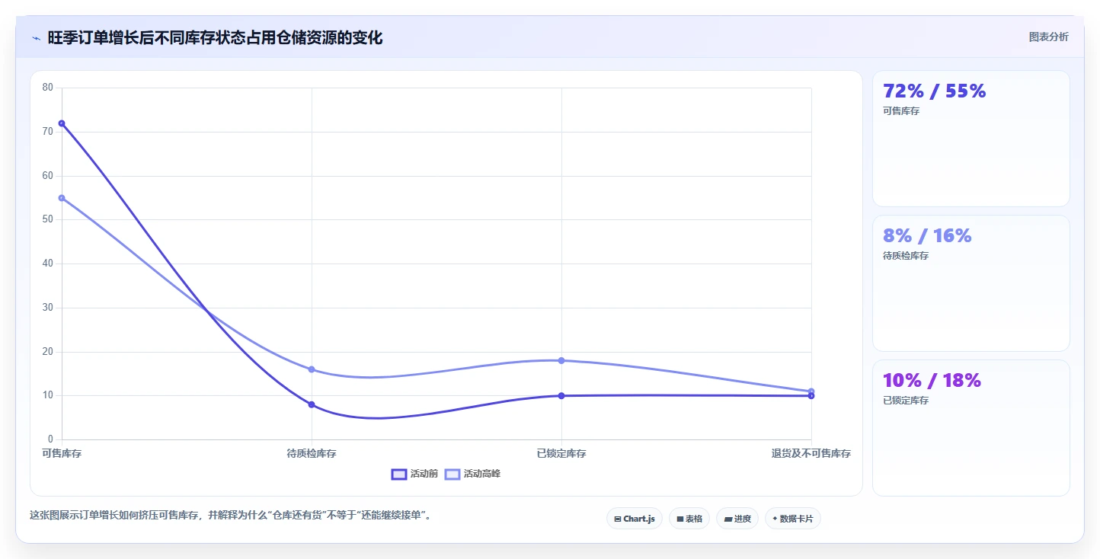Toggle the 活动高峰 legend item

pyautogui.click(x=472, y=474)
